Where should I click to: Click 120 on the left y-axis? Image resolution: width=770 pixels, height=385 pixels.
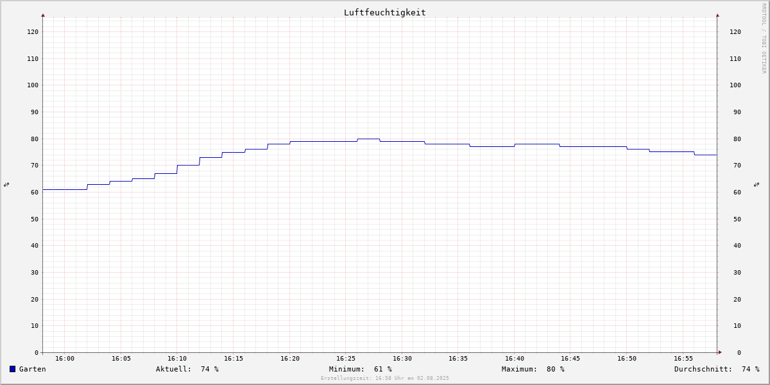33,31
